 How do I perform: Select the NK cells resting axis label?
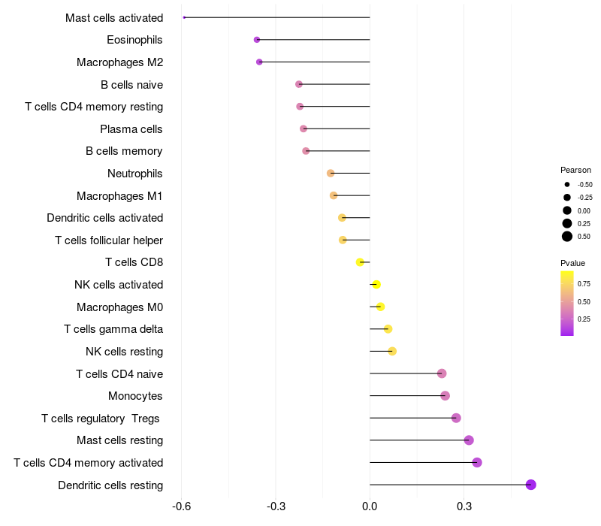(124, 351)
